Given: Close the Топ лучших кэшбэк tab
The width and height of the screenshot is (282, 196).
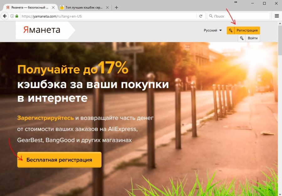Looking at the screenshot, I should (x=107, y=8).
